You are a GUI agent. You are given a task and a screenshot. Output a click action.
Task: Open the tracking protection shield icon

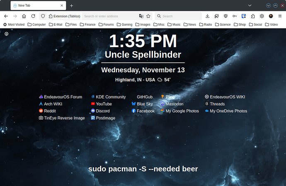pyautogui.click(x=43, y=16)
